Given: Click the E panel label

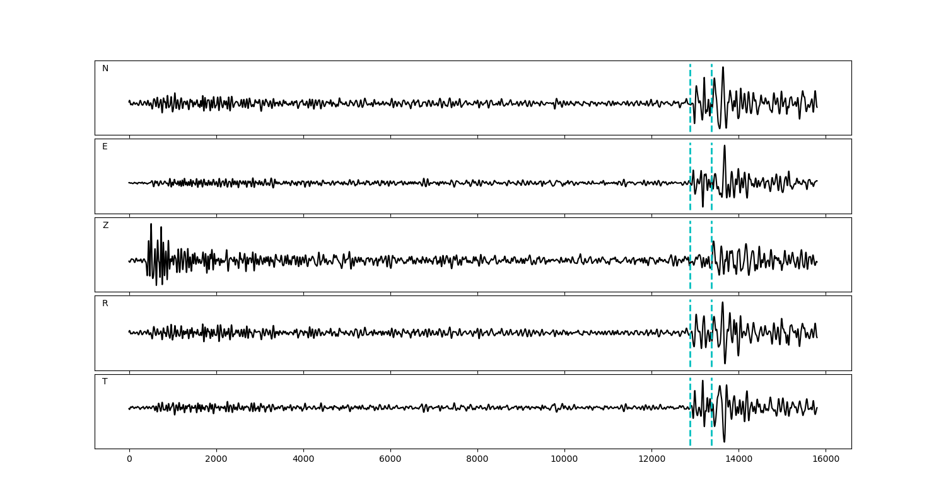Looking at the screenshot, I should tap(105, 147).
